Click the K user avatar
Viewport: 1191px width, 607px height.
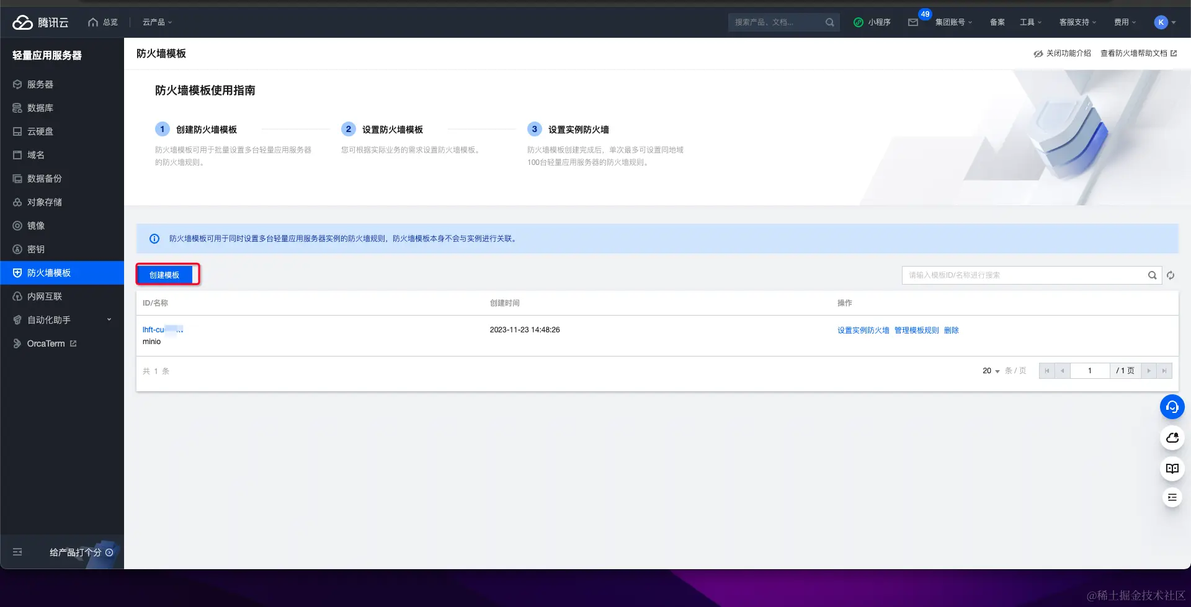pyautogui.click(x=1161, y=22)
